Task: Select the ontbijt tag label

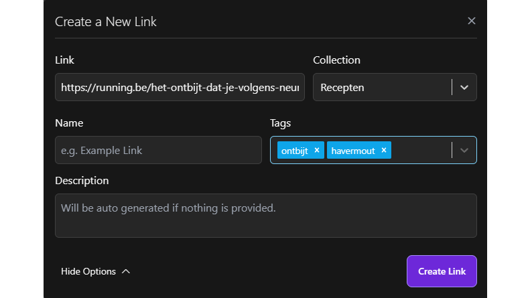Action: tap(295, 151)
